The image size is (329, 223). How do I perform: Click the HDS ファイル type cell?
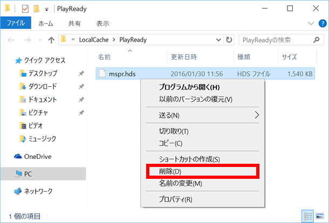pos(253,74)
